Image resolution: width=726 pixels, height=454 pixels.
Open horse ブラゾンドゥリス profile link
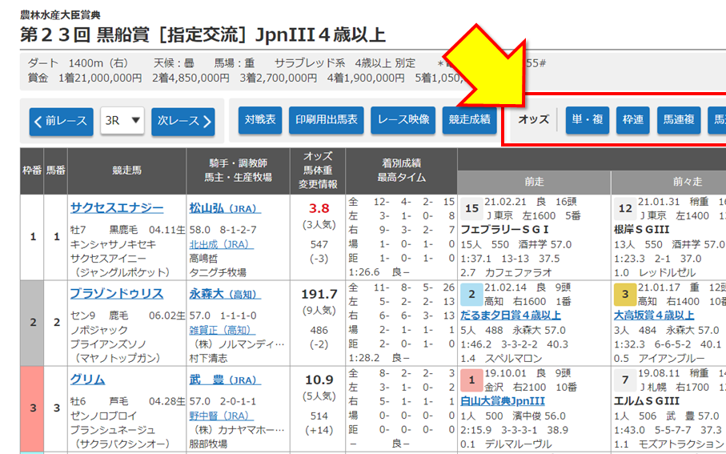[117, 293]
